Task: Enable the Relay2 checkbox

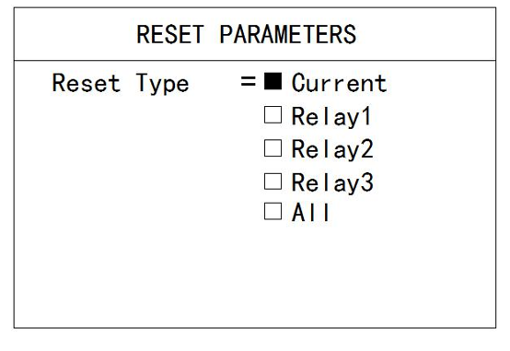Action: pyautogui.click(x=272, y=148)
